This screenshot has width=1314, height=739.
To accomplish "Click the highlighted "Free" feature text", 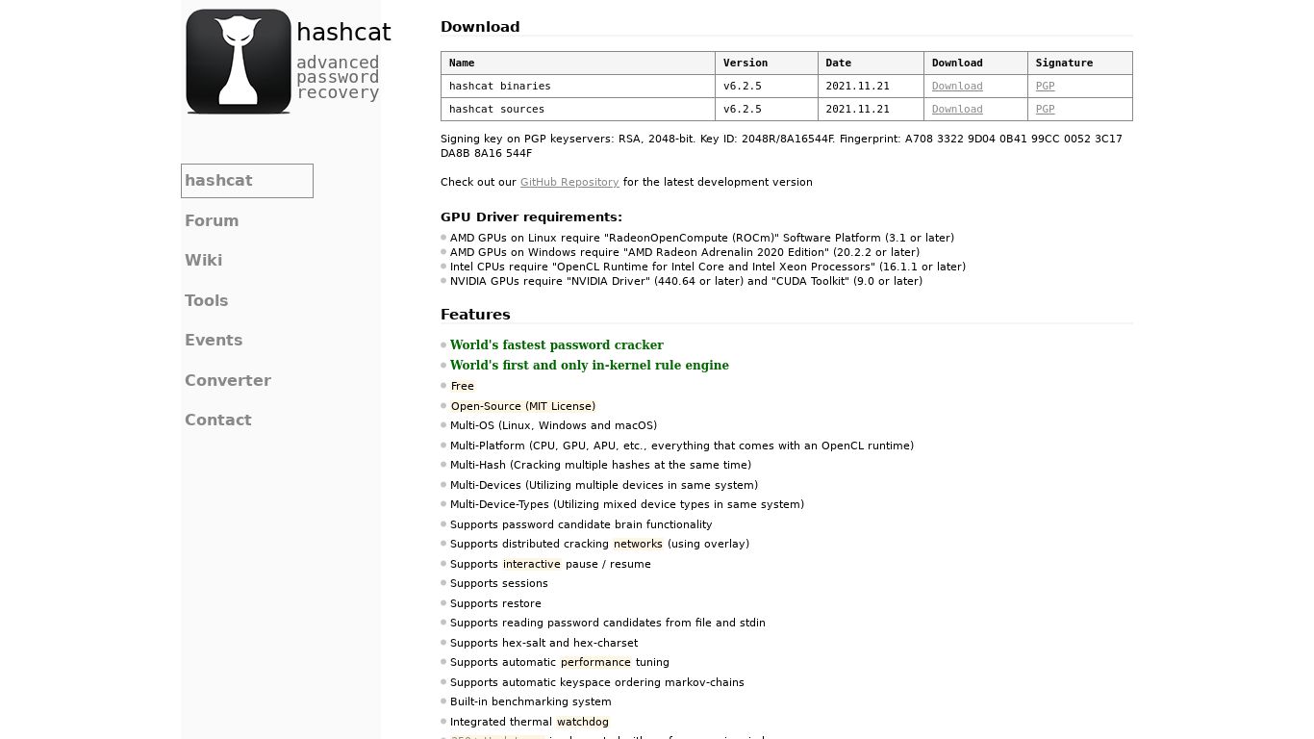I will (x=463, y=386).
